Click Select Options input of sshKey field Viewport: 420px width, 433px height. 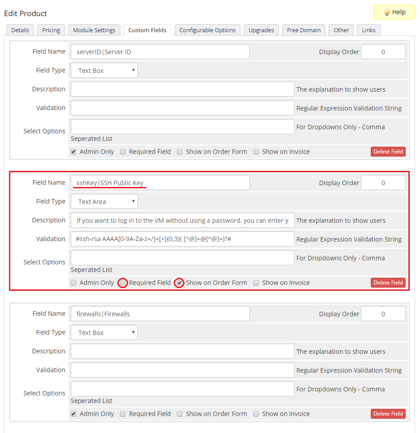point(183,258)
